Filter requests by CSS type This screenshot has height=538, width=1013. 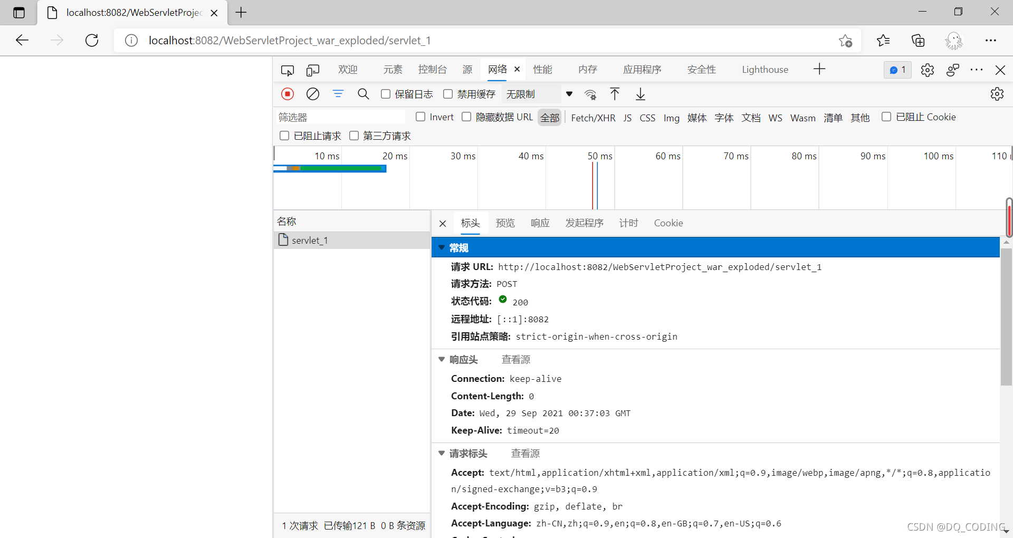tap(647, 118)
